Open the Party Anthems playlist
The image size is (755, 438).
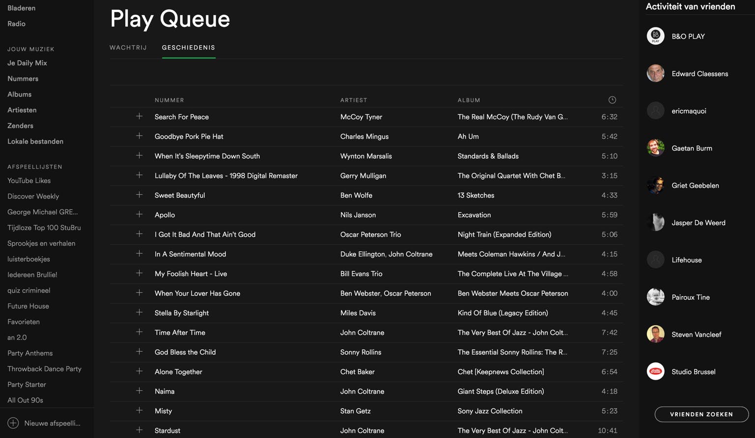30,353
